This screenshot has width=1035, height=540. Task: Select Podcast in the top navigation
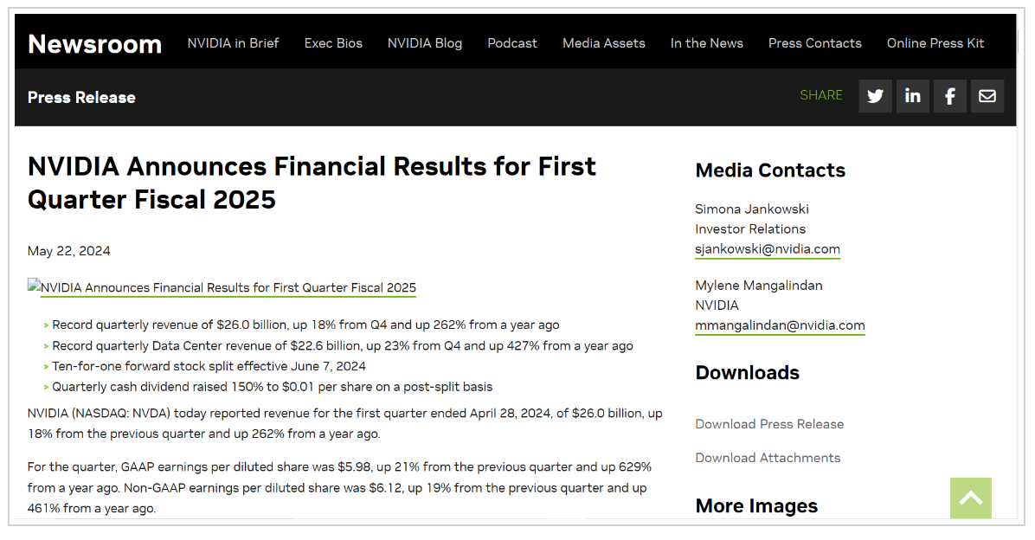point(512,43)
